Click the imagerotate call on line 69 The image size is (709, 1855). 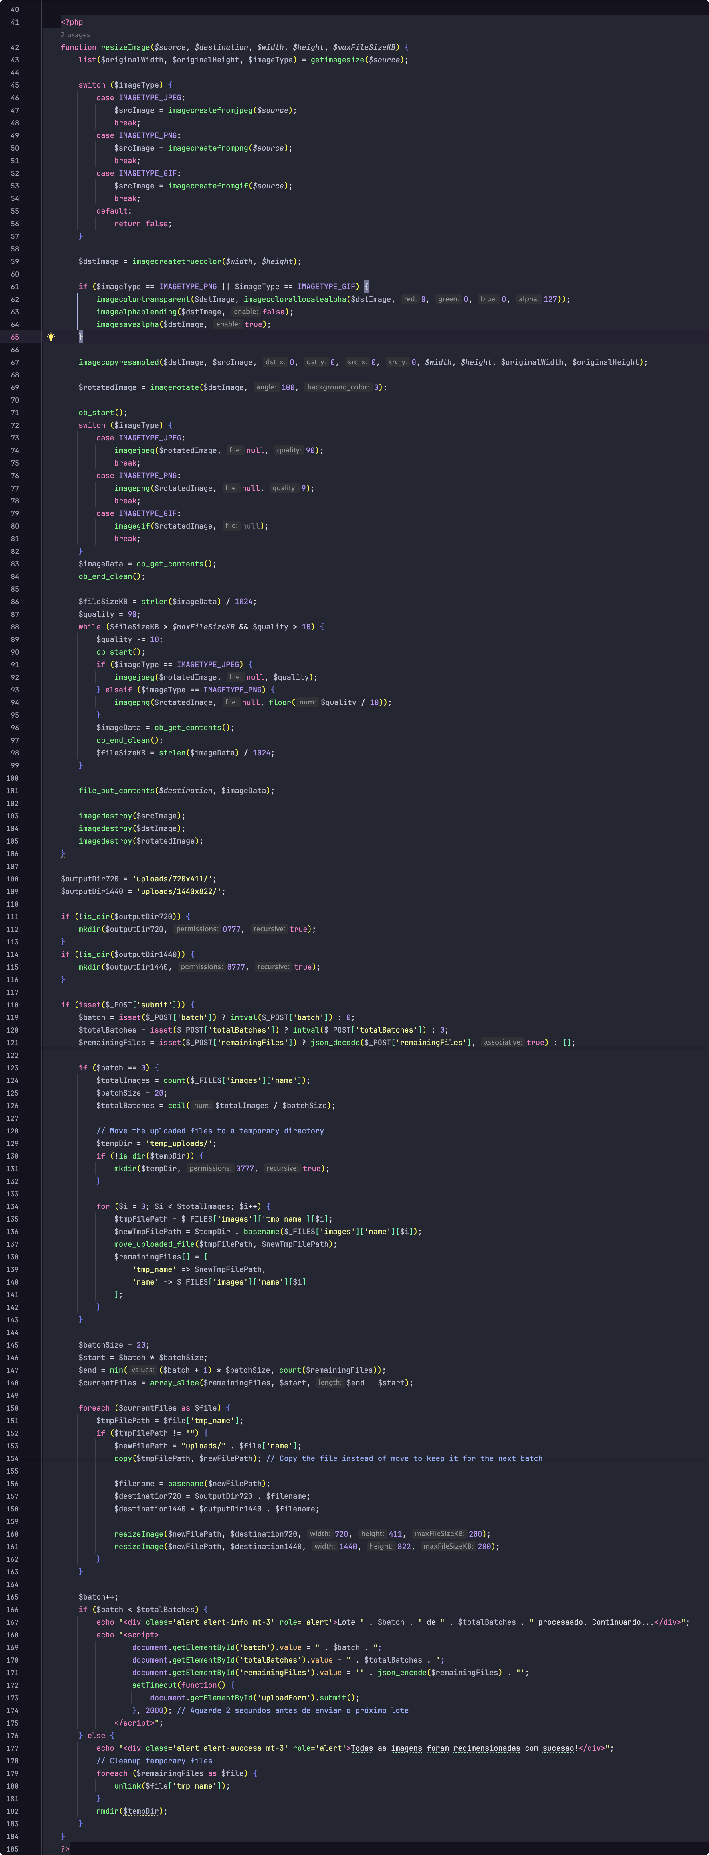pyautogui.click(x=174, y=387)
